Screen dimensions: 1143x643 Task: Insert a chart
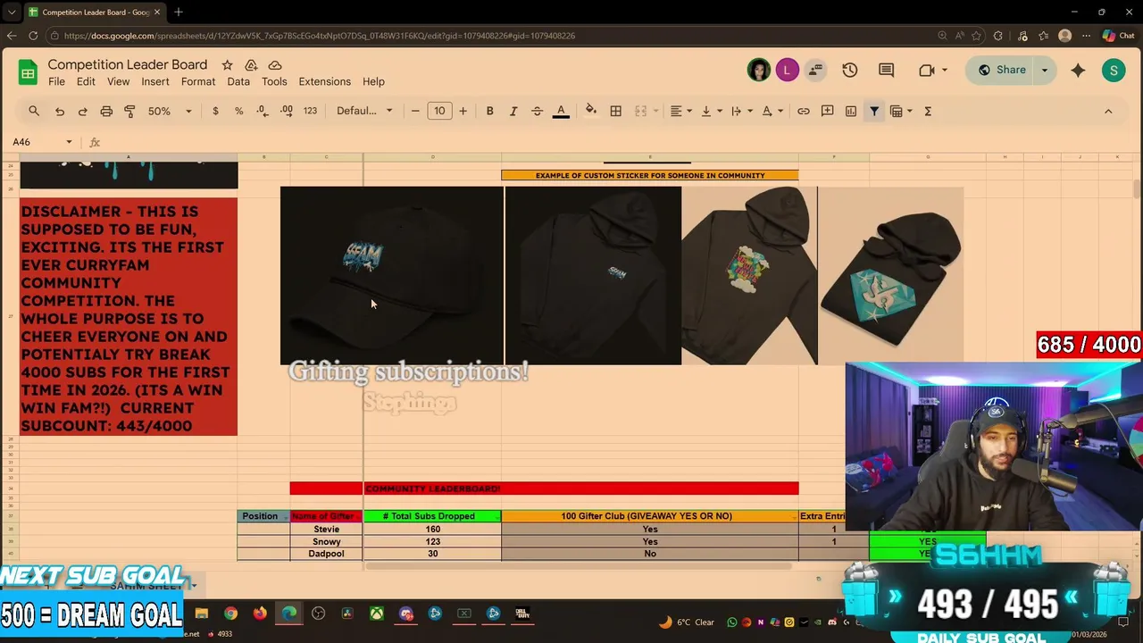[851, 111]
